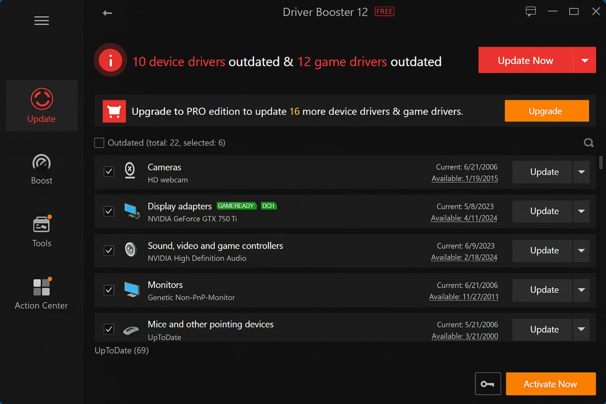Screen dimensions: 606x404
Task: Expand Sound controllers Update dropdown arrow
Action: pyautogui.click(x=581, y=251)
